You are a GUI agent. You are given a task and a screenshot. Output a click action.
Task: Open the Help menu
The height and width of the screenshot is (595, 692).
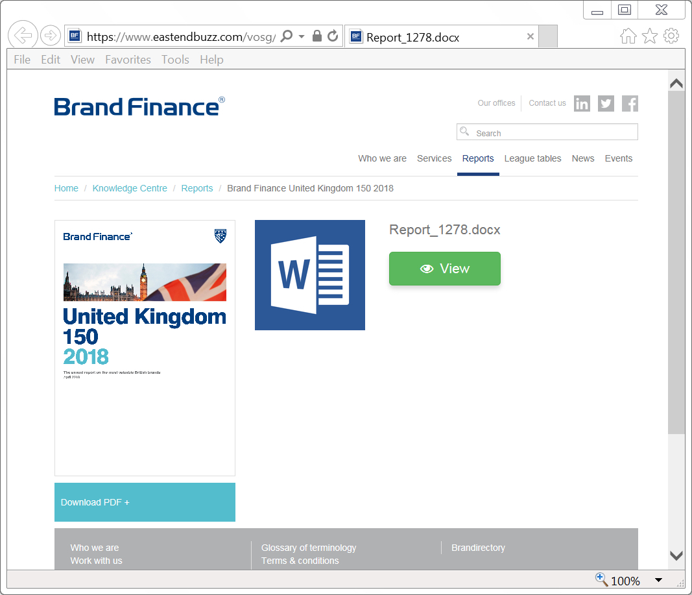(211, 60)
